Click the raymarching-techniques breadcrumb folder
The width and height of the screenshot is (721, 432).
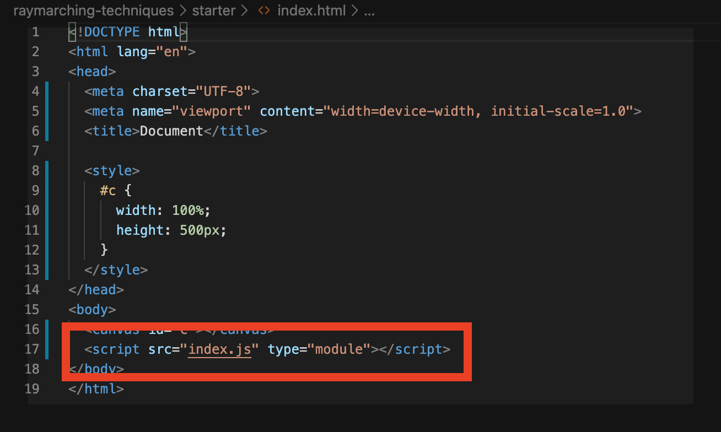pos(93,10)
